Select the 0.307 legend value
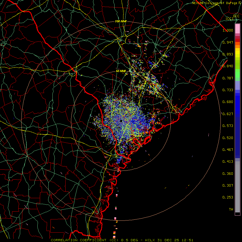The height and width of the screenshot is (242, 242). pyautogui.click(x=228, y=186)
